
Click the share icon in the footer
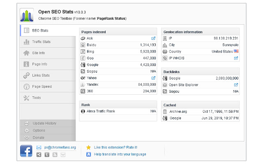[39, 155]
